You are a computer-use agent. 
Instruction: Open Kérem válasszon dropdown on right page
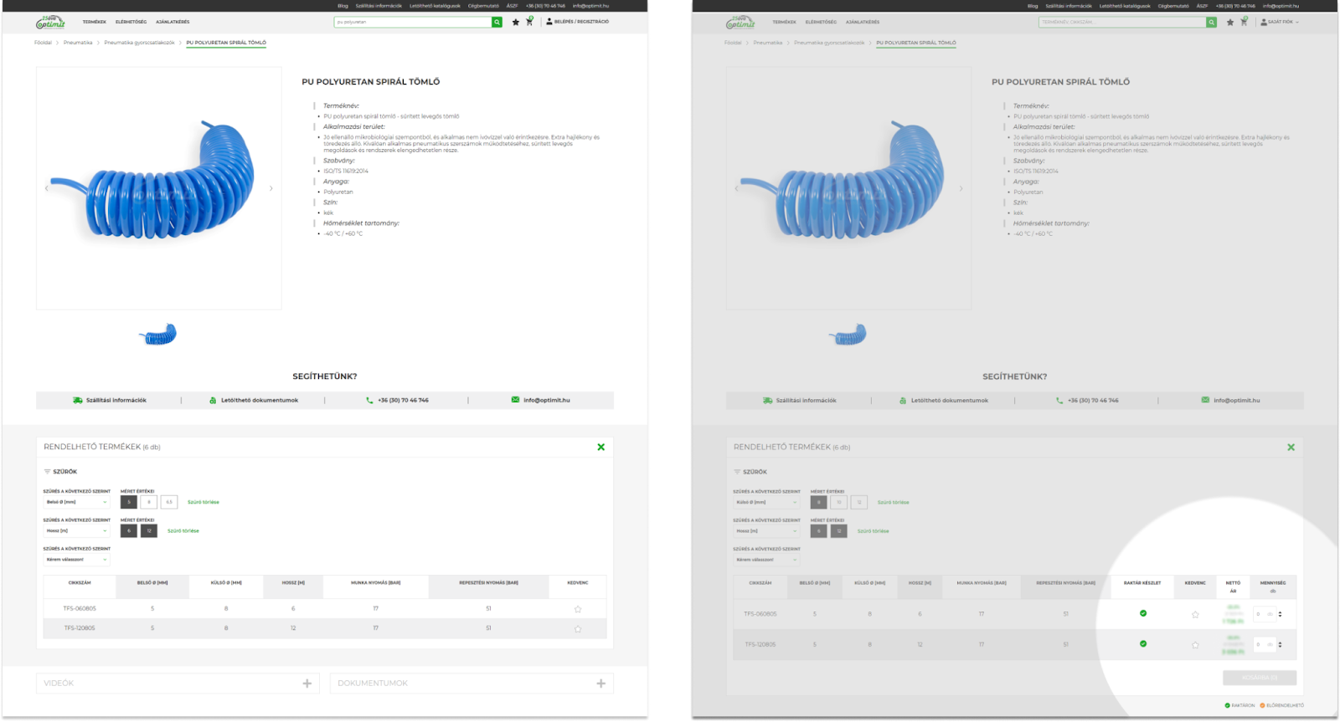coord(766,559)
